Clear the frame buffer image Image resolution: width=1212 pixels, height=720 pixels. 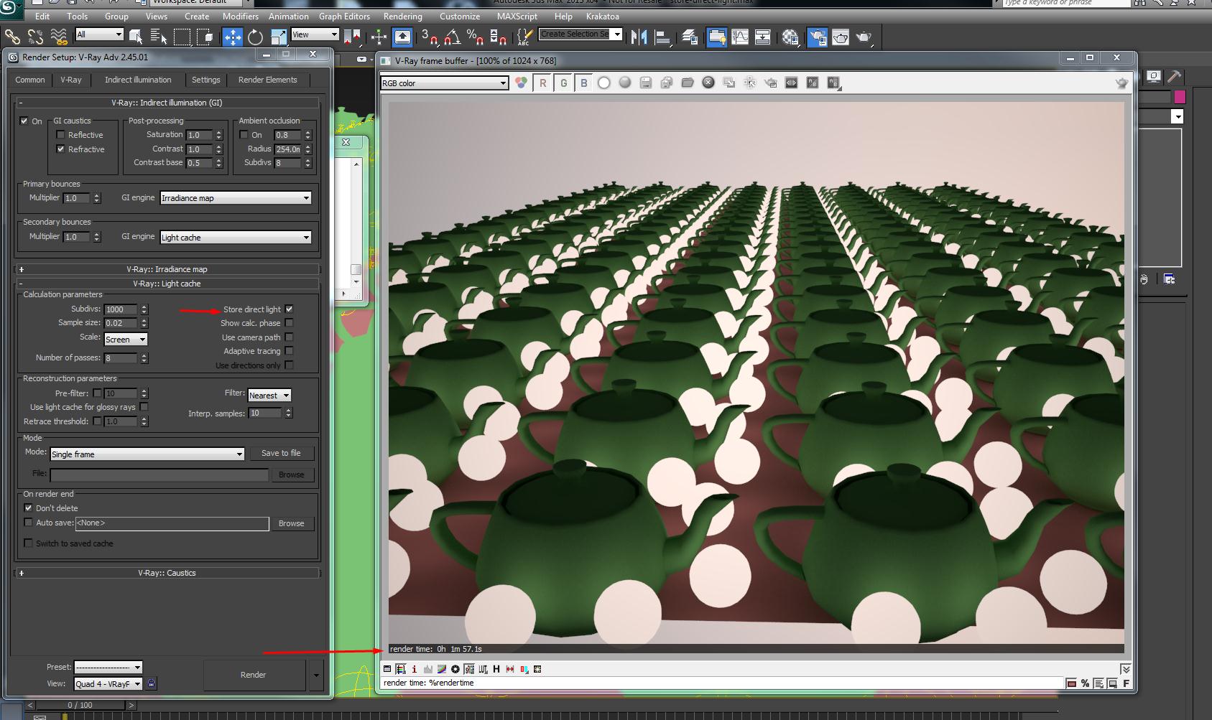(708, 83)
